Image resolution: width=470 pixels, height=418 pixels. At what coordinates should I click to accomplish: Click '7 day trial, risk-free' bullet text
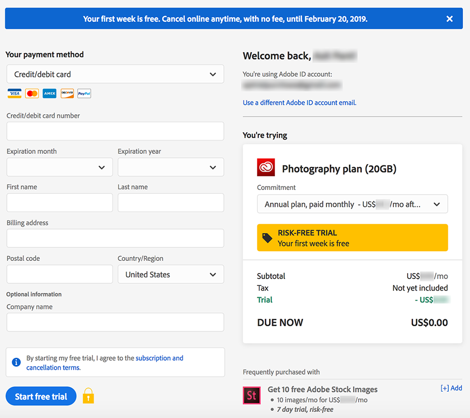click(x=305, y=410)
